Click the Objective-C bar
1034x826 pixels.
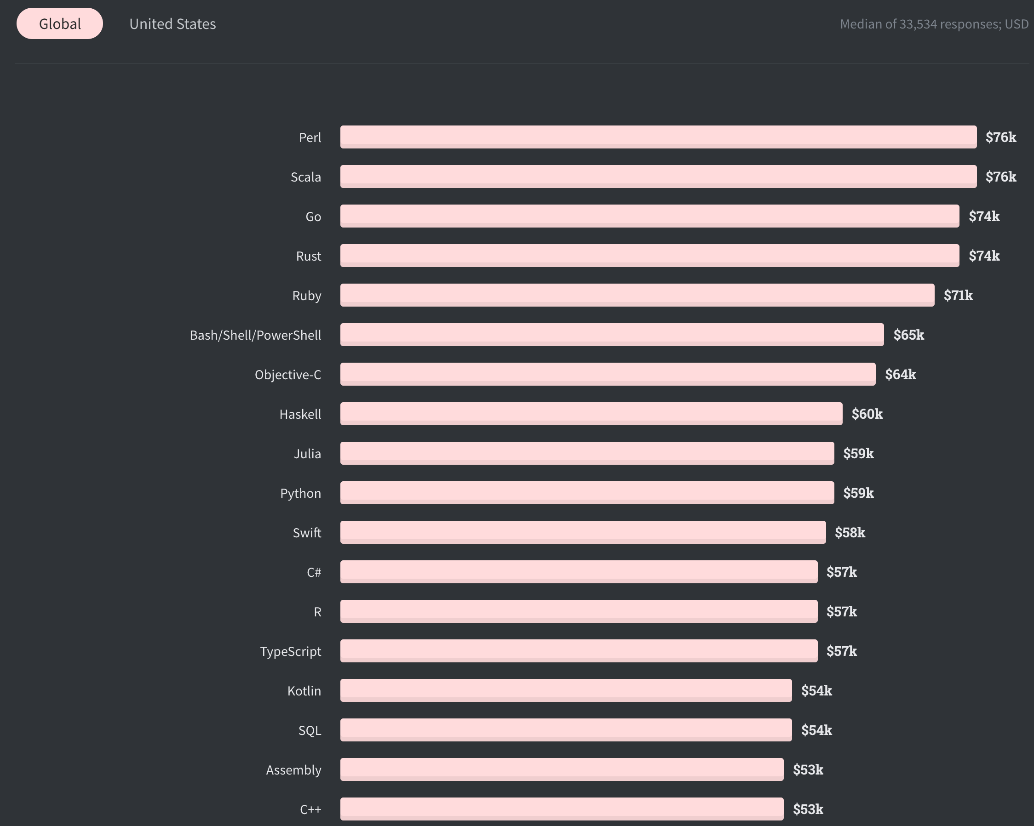[x=607, y=375]
